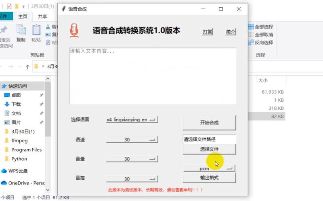
Task: Click 全部选择 in Explorer ribbon
Action: click(x=260, y=27)
